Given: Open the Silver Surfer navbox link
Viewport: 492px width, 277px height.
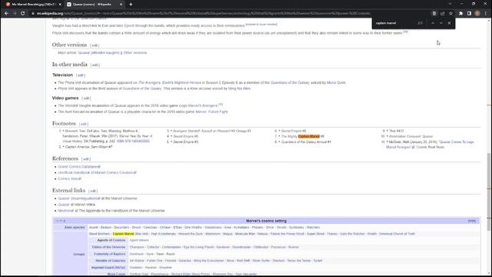Looking at the screenshot, I should [x=261, y=261].
